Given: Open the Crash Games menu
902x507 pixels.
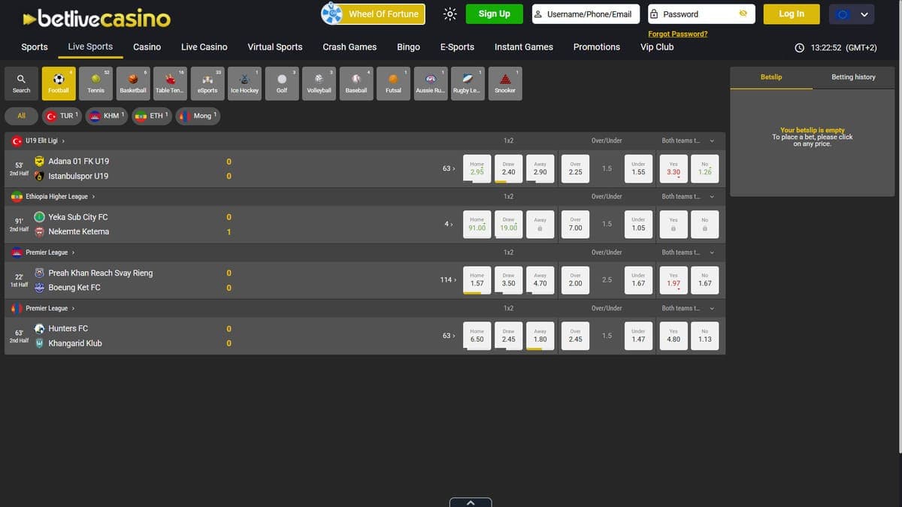Looking at the screenshot, I should (x=350, y=47).
